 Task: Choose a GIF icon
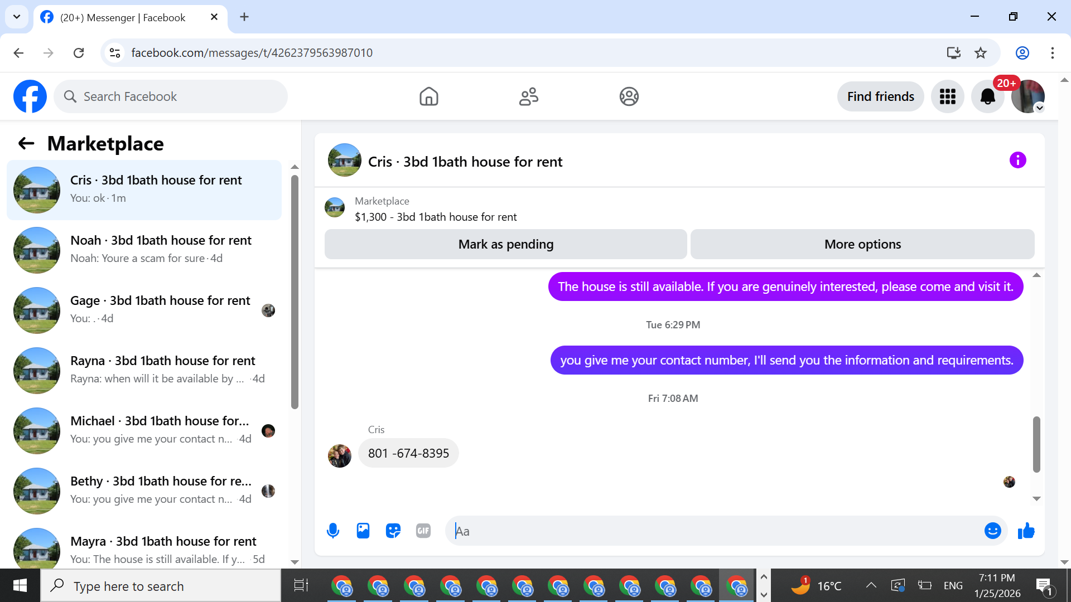[423, 531]
